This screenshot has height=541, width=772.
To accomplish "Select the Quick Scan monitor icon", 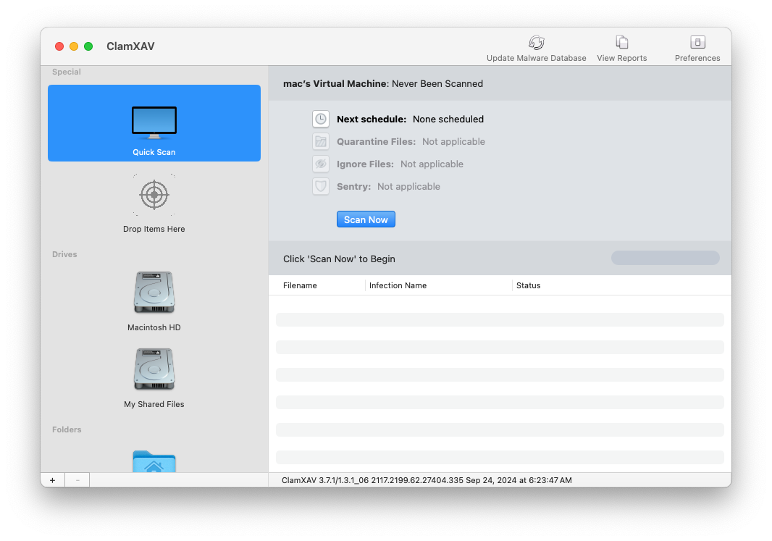I will point(154,122).
